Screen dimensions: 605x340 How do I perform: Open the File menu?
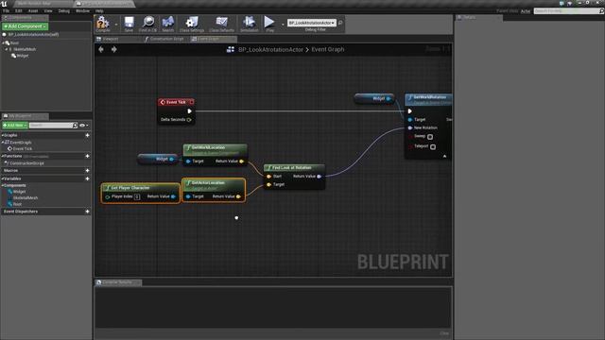(x=7, y=10)
